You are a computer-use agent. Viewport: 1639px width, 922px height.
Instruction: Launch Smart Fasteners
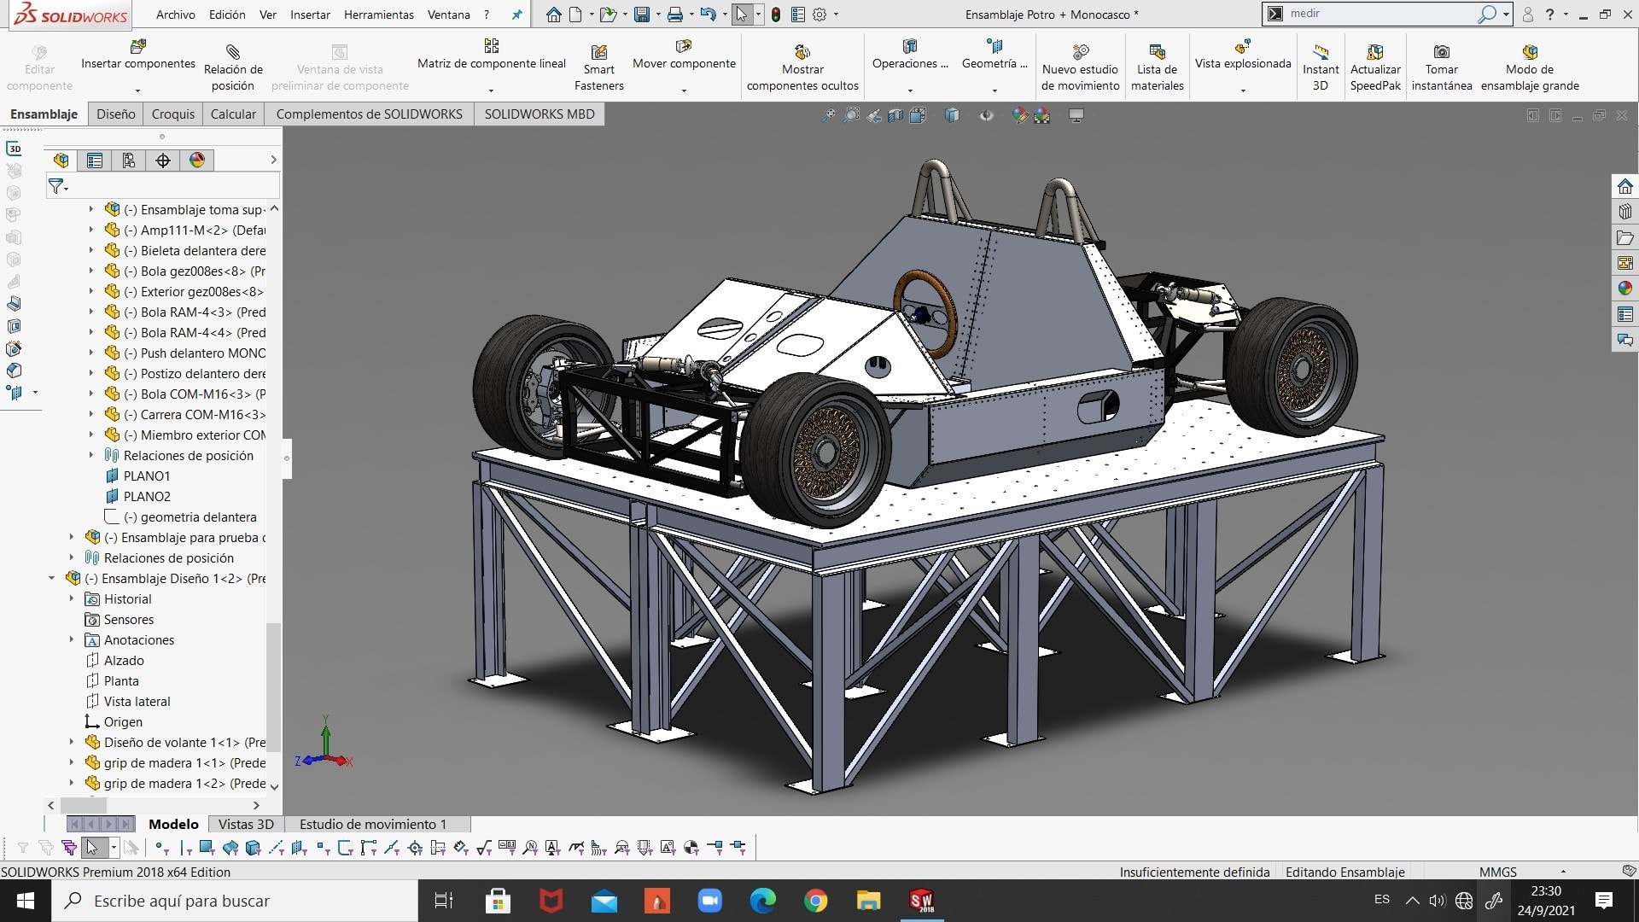click(598, 67)
